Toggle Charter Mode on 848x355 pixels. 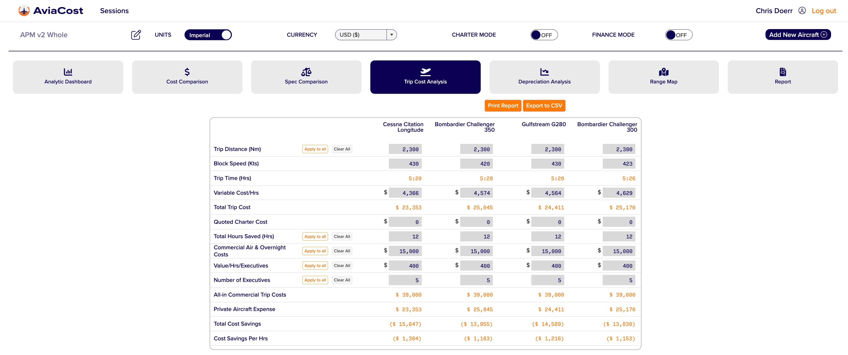543,34
